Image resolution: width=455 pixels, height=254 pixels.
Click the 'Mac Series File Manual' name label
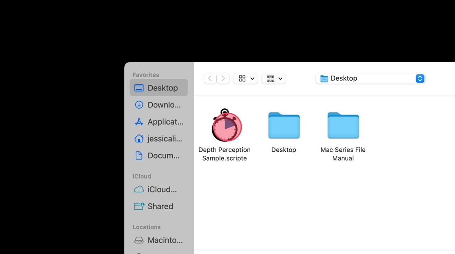point(343,154)
